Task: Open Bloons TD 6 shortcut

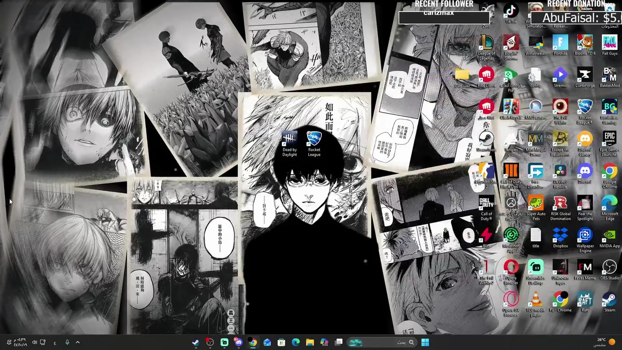Action: (585, 45)
